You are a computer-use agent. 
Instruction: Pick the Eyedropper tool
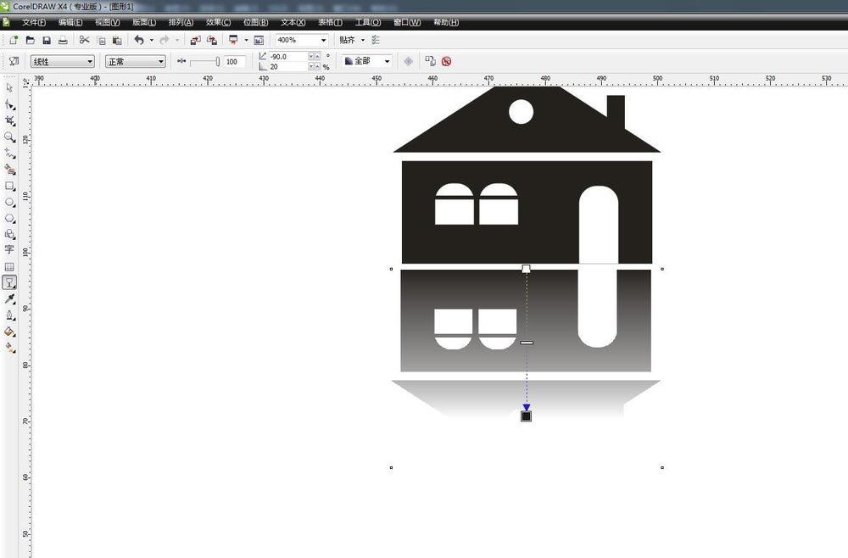9,299
